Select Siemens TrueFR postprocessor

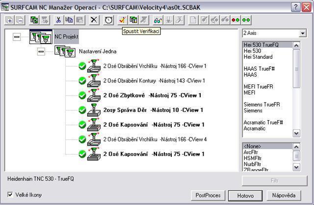click(x=262, y=104)
